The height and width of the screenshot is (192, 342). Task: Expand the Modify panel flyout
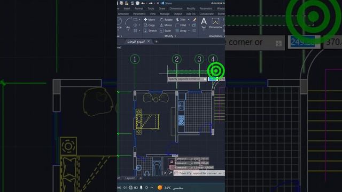point(170,36)
